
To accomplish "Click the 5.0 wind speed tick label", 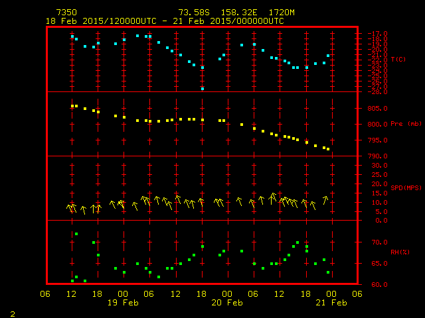I will pos(381,212).
